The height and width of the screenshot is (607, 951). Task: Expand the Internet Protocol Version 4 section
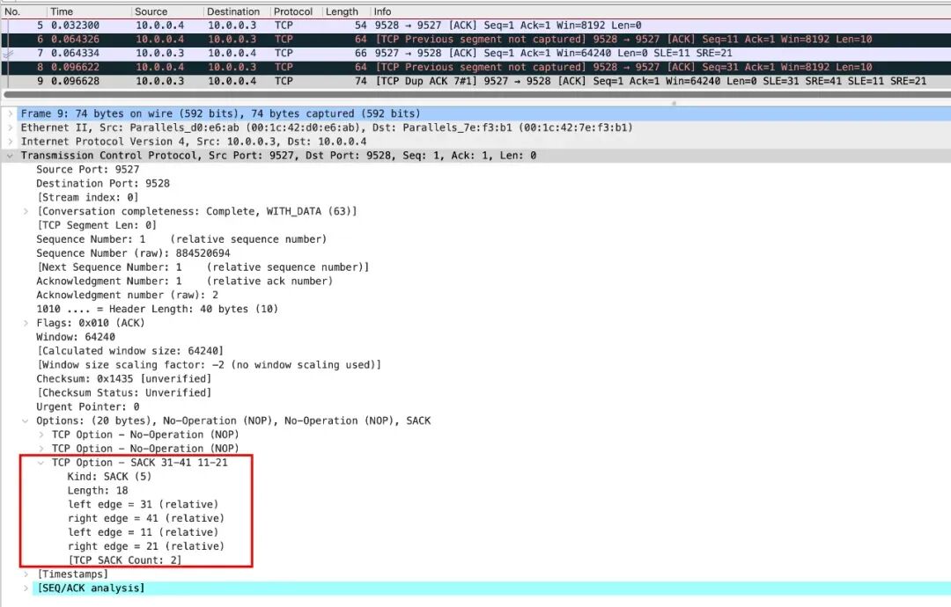click(10, 142)
